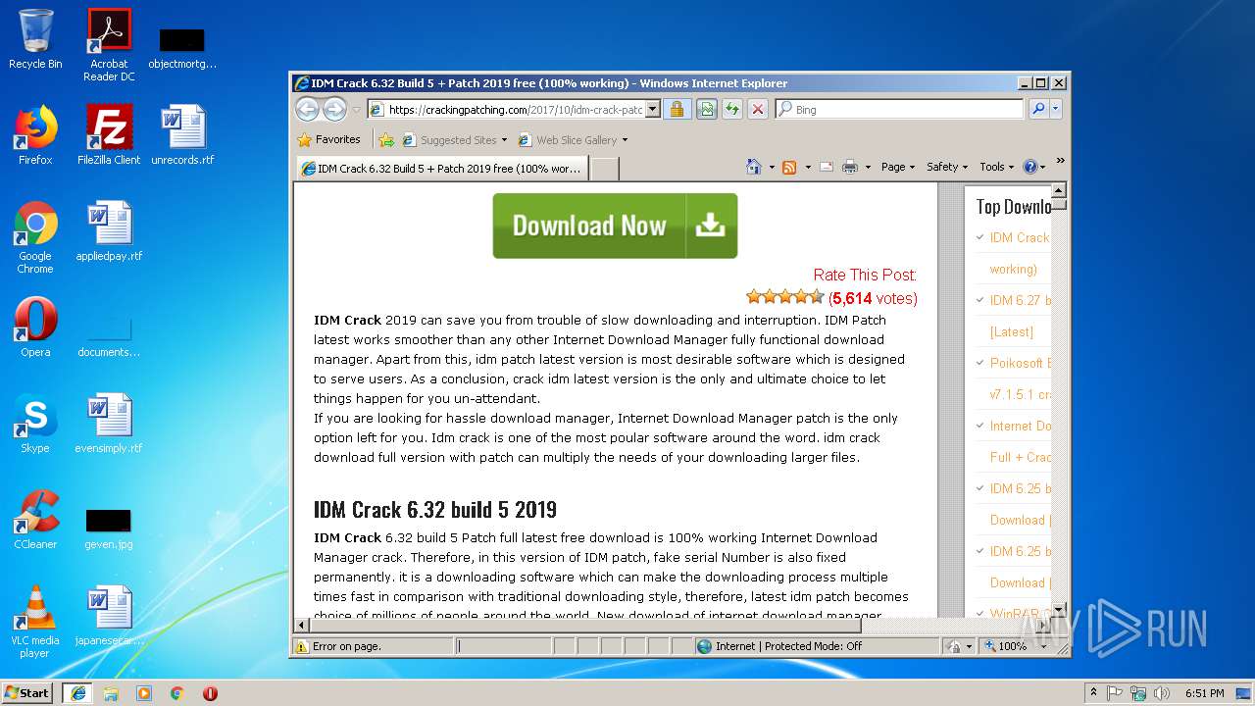Image resolution: width=1255 pixels, height=706 pixels.
Task: Print the page with printer icon
Action: pos(850,167)
